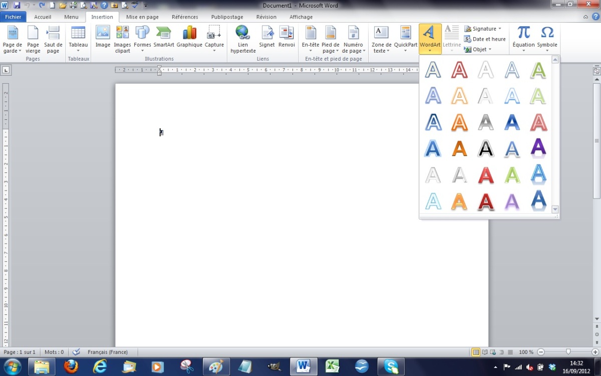
Task: Click the spelling check icon in status bar
Action: [x=77, y=352]
